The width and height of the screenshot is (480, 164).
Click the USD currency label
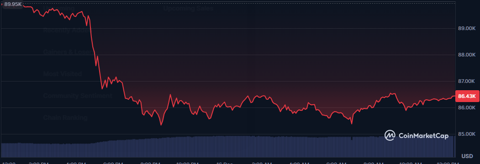click(467, 156)
